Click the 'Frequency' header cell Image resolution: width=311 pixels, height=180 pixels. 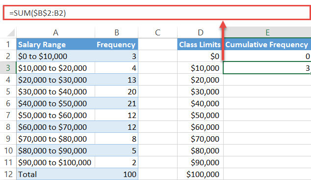click(x=117, y=44)
